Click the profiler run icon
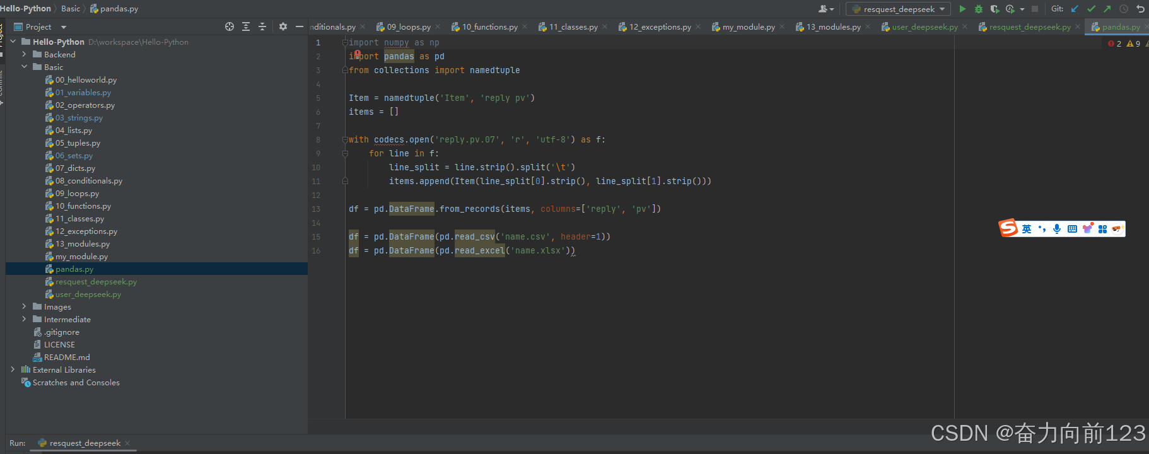 pyautogui.click(x=1010, y=9)
